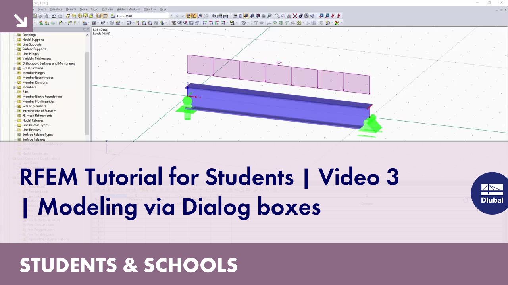Select Sets of Members item
The height and width of the screenshot is (285, 508).
(x=34, y=106)
